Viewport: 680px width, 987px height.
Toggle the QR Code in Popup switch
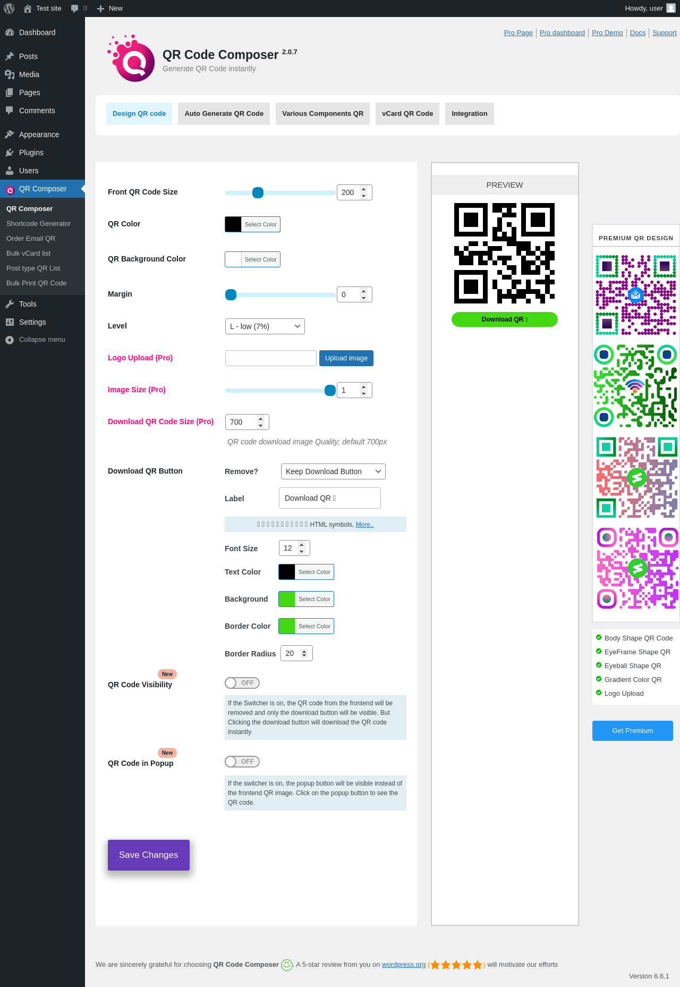[x=242, y=762]
